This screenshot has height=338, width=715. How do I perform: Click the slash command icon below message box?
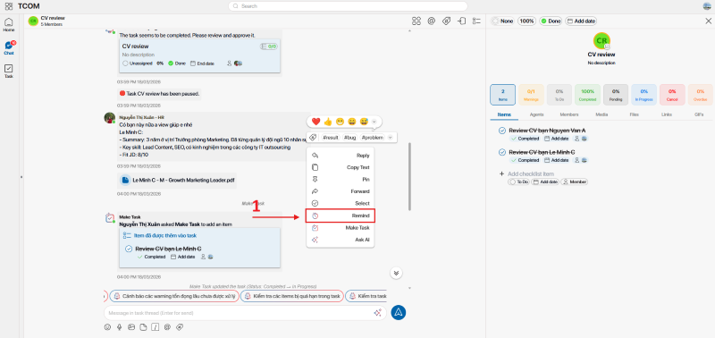(x=155, y=326)
